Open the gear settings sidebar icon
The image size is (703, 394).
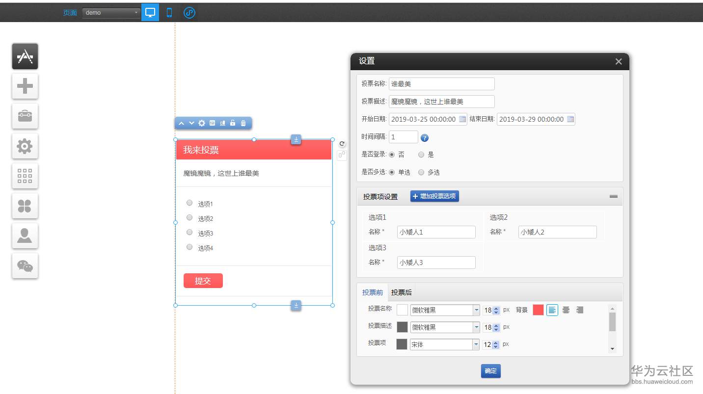25,146
